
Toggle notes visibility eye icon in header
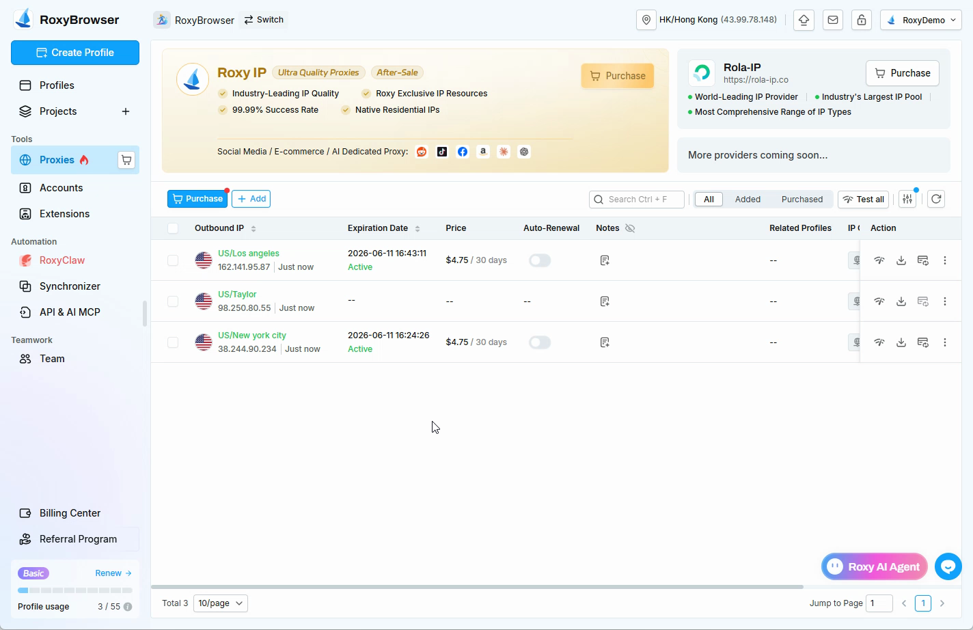pyautogui.click(x=630, y=228)
